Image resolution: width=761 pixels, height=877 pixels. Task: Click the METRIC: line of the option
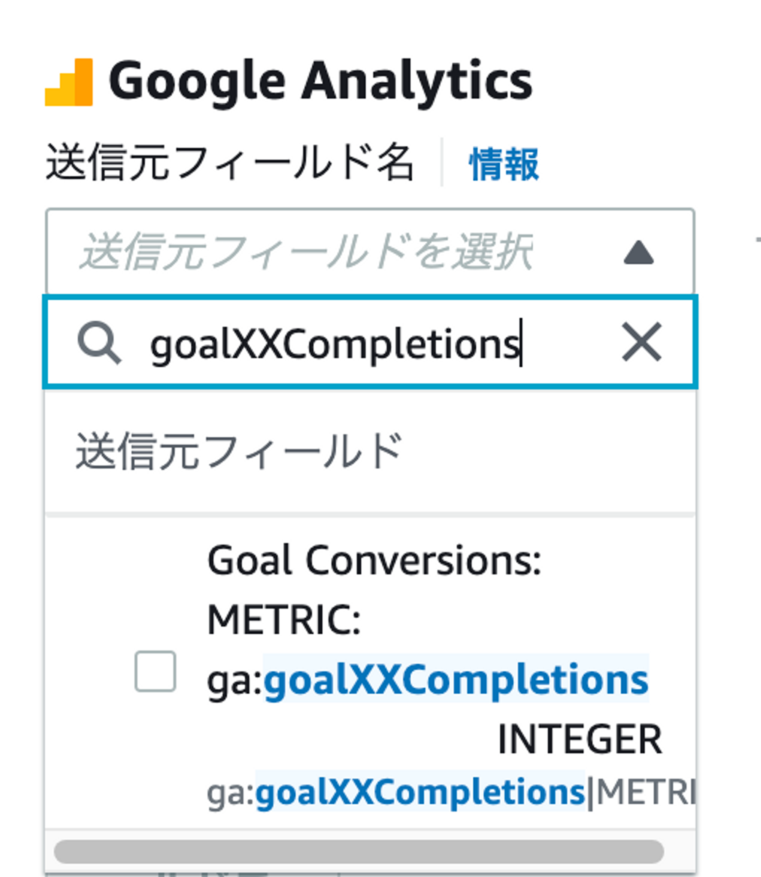[284, 620]
